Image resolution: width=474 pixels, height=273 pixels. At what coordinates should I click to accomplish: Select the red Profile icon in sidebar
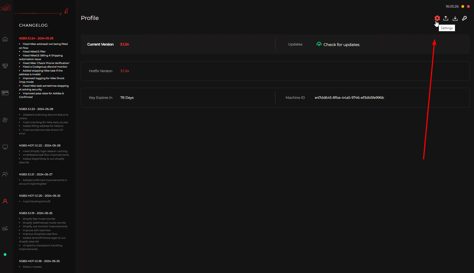5,201
